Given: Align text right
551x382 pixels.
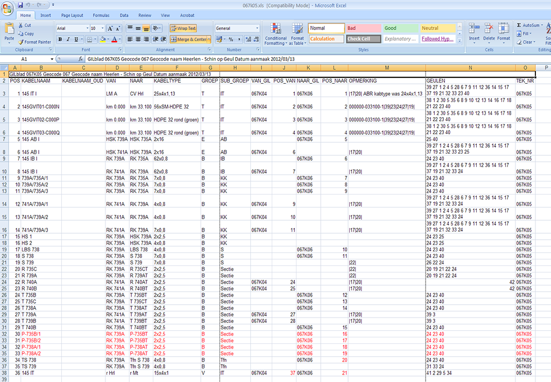Looking at the screenshot, I should tap(146, 39).
